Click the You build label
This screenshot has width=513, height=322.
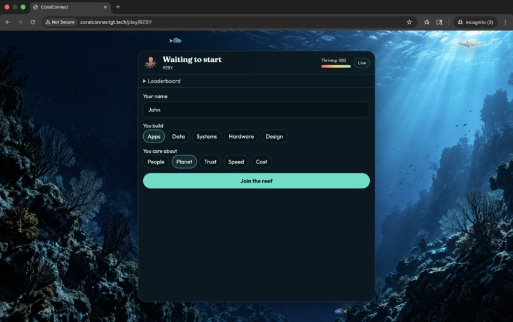[153, 125]
